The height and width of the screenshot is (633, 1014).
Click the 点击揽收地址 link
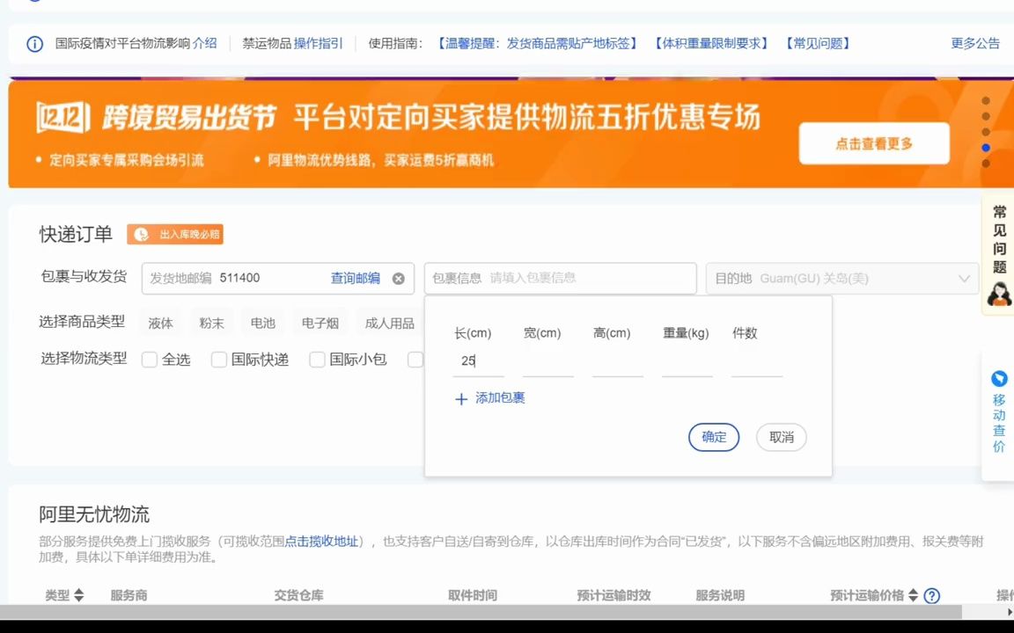point(321,542)
